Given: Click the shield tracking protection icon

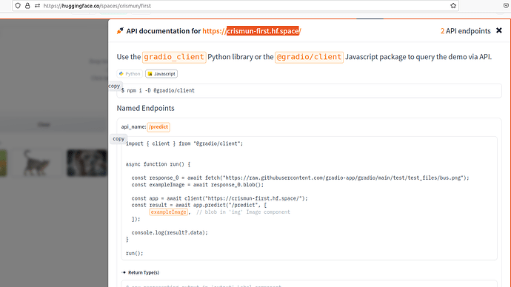Looking at the screenshot, I should [18, 5].
